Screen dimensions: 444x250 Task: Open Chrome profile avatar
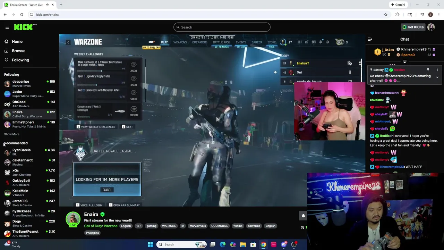tap(430, 15)
